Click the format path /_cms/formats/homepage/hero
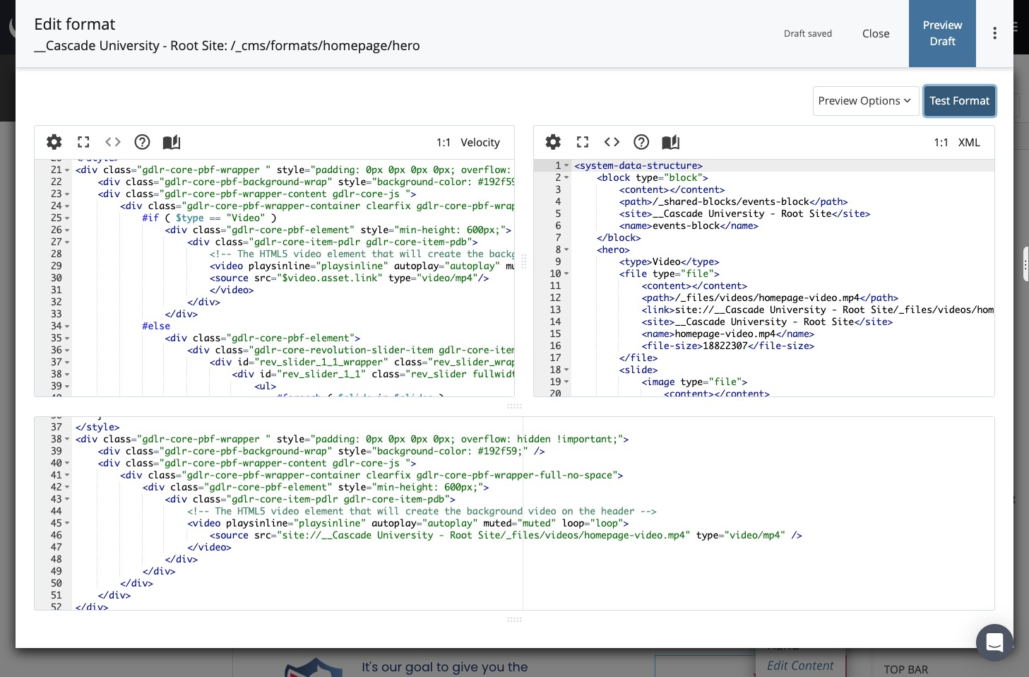The height and width of the screenshot is (677, 1029). pos(325,45)
